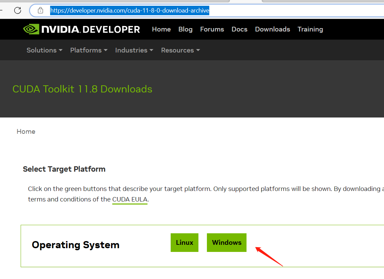The image size is (384, 279).
Task: Open the Home nav link
Action: (161, 29)
